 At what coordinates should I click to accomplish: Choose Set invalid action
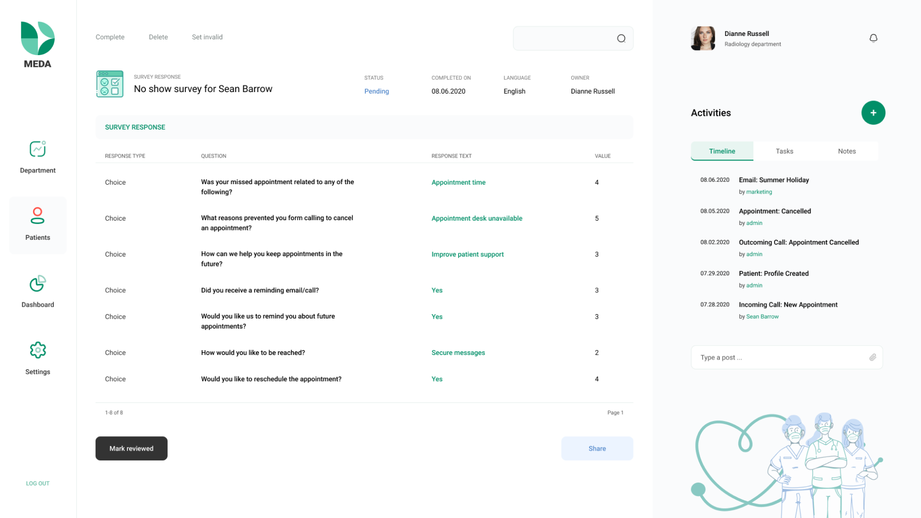click(x=207, y=37)
